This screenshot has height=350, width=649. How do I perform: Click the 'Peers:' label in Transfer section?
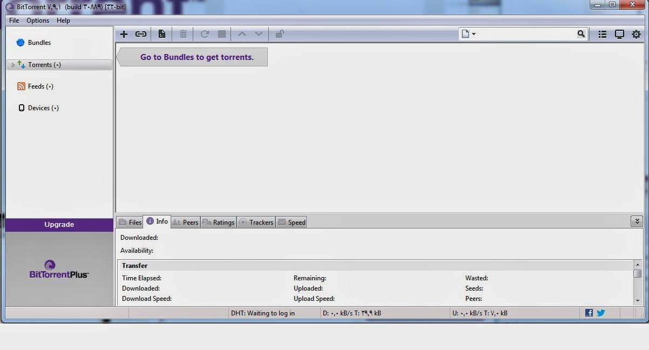(x=474, y=299)
